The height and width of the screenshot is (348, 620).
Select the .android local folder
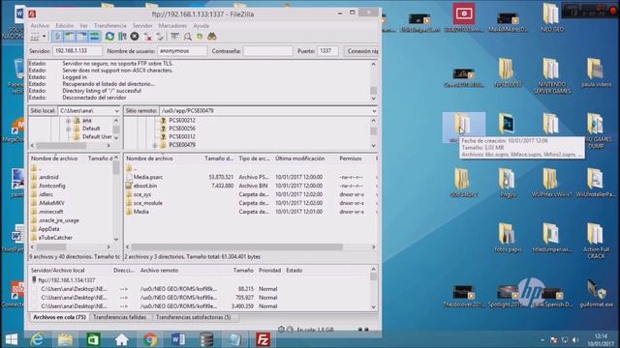48,177
